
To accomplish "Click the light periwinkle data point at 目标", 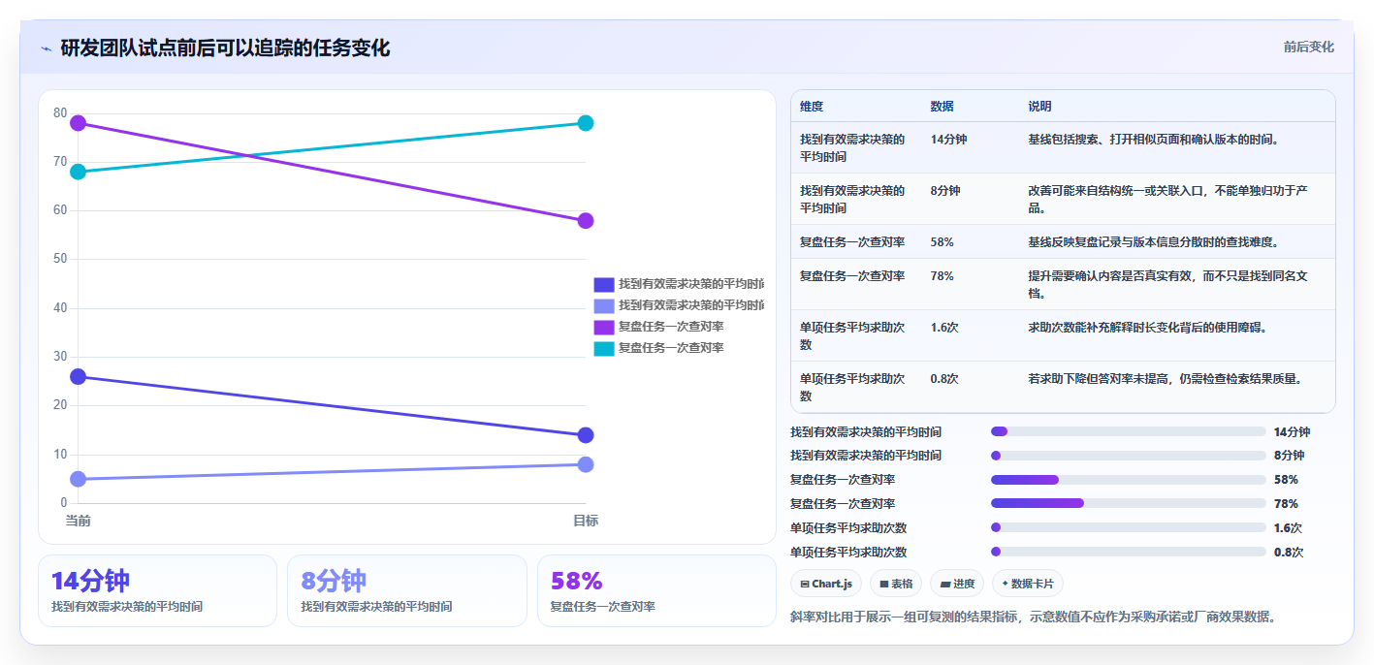I will click(586, 464).
